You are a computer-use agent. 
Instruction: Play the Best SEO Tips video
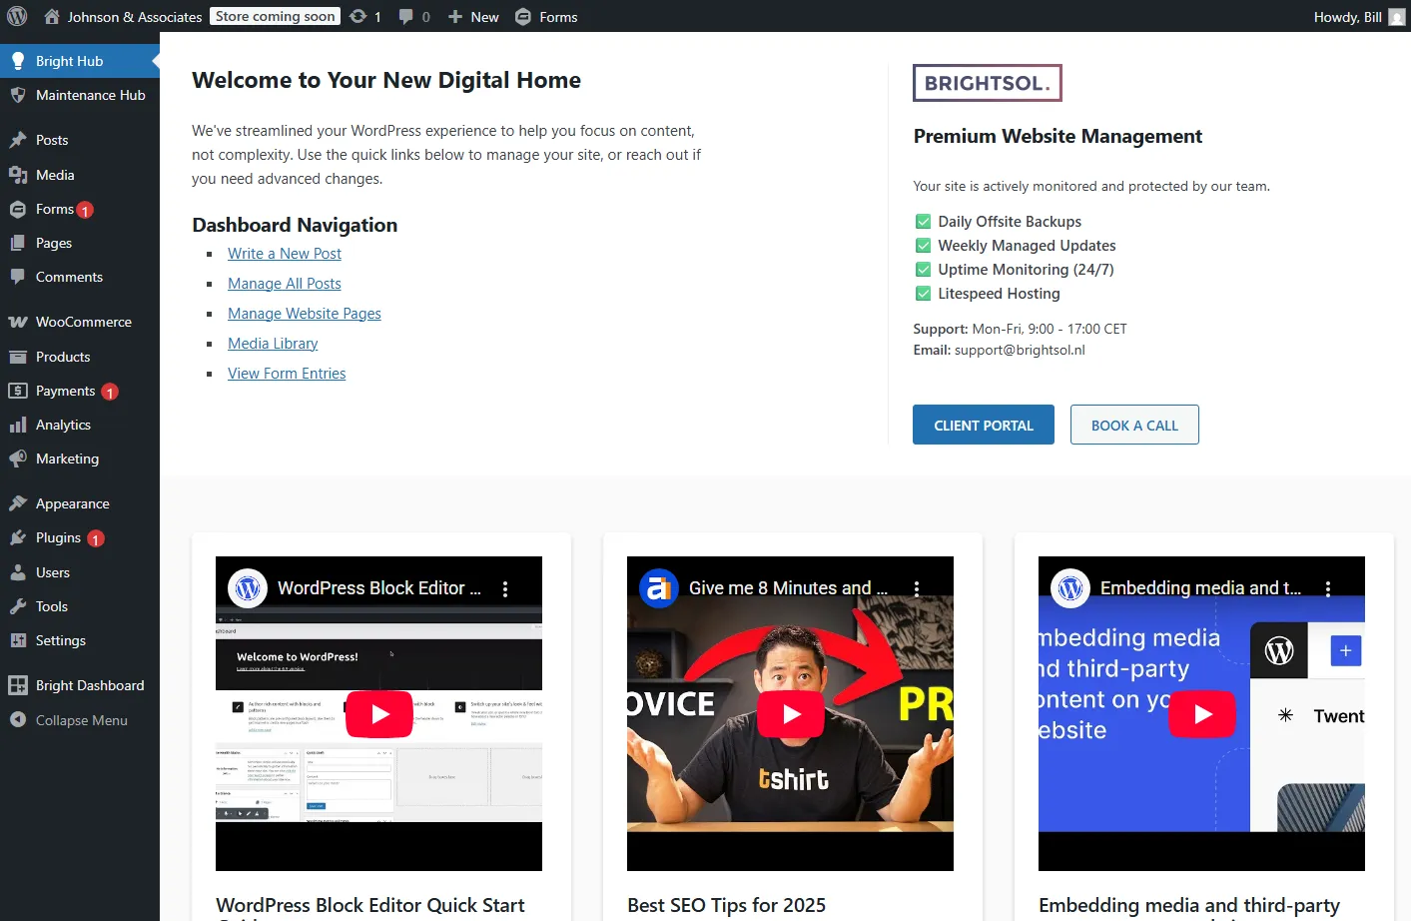click(x=790, y=714)
